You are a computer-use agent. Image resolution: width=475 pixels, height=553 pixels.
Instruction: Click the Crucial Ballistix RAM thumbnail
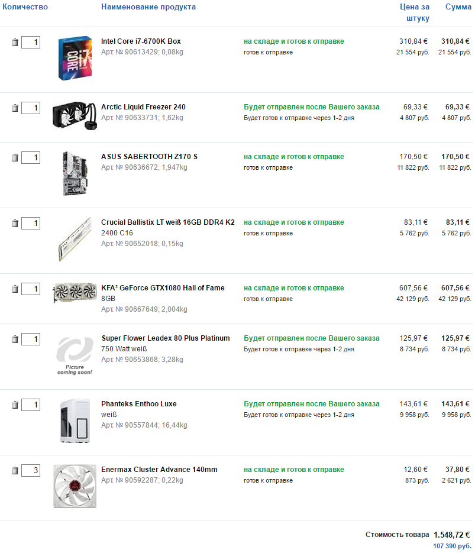click(x=75, y=239)
